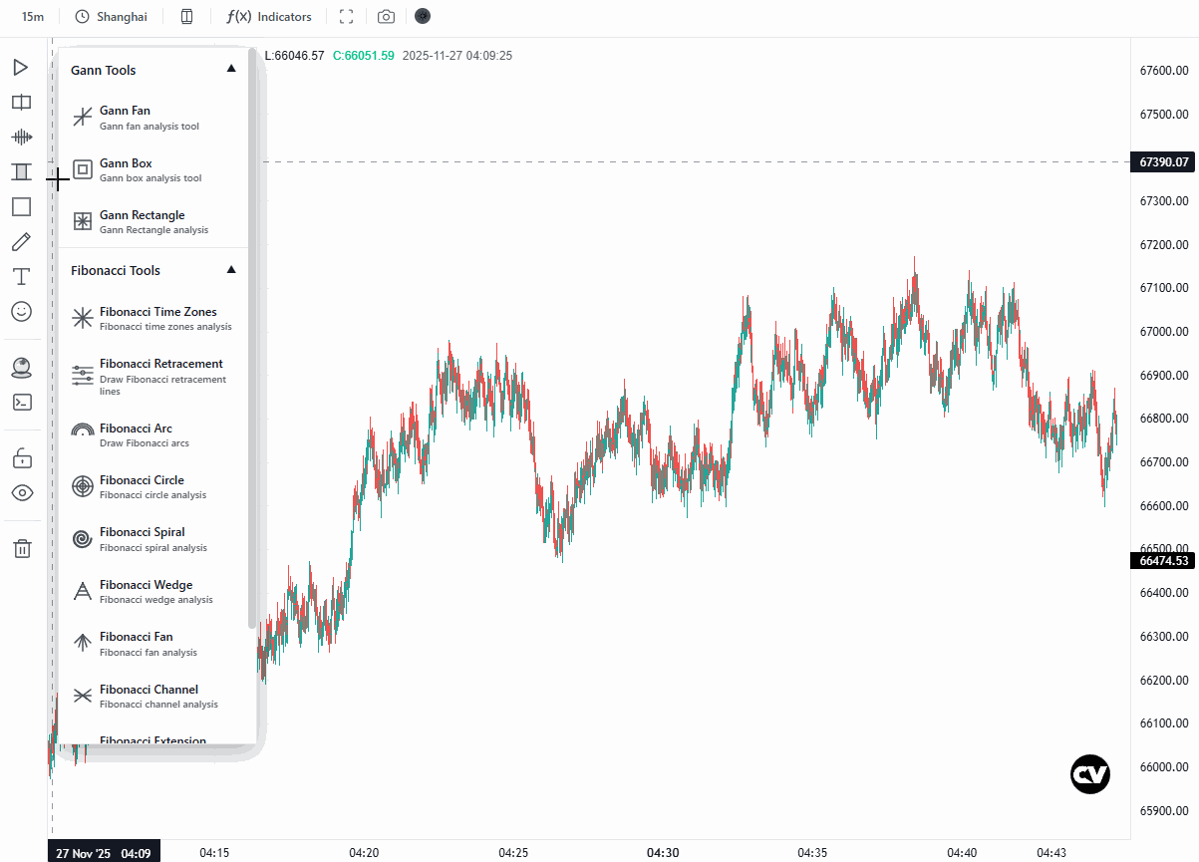Select the replay arrow tool in sidebar
The image size is (1199, 862).
21,68
